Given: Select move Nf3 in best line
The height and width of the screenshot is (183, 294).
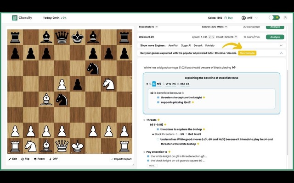Looking at the screenshot, I should tap(182, 84).
